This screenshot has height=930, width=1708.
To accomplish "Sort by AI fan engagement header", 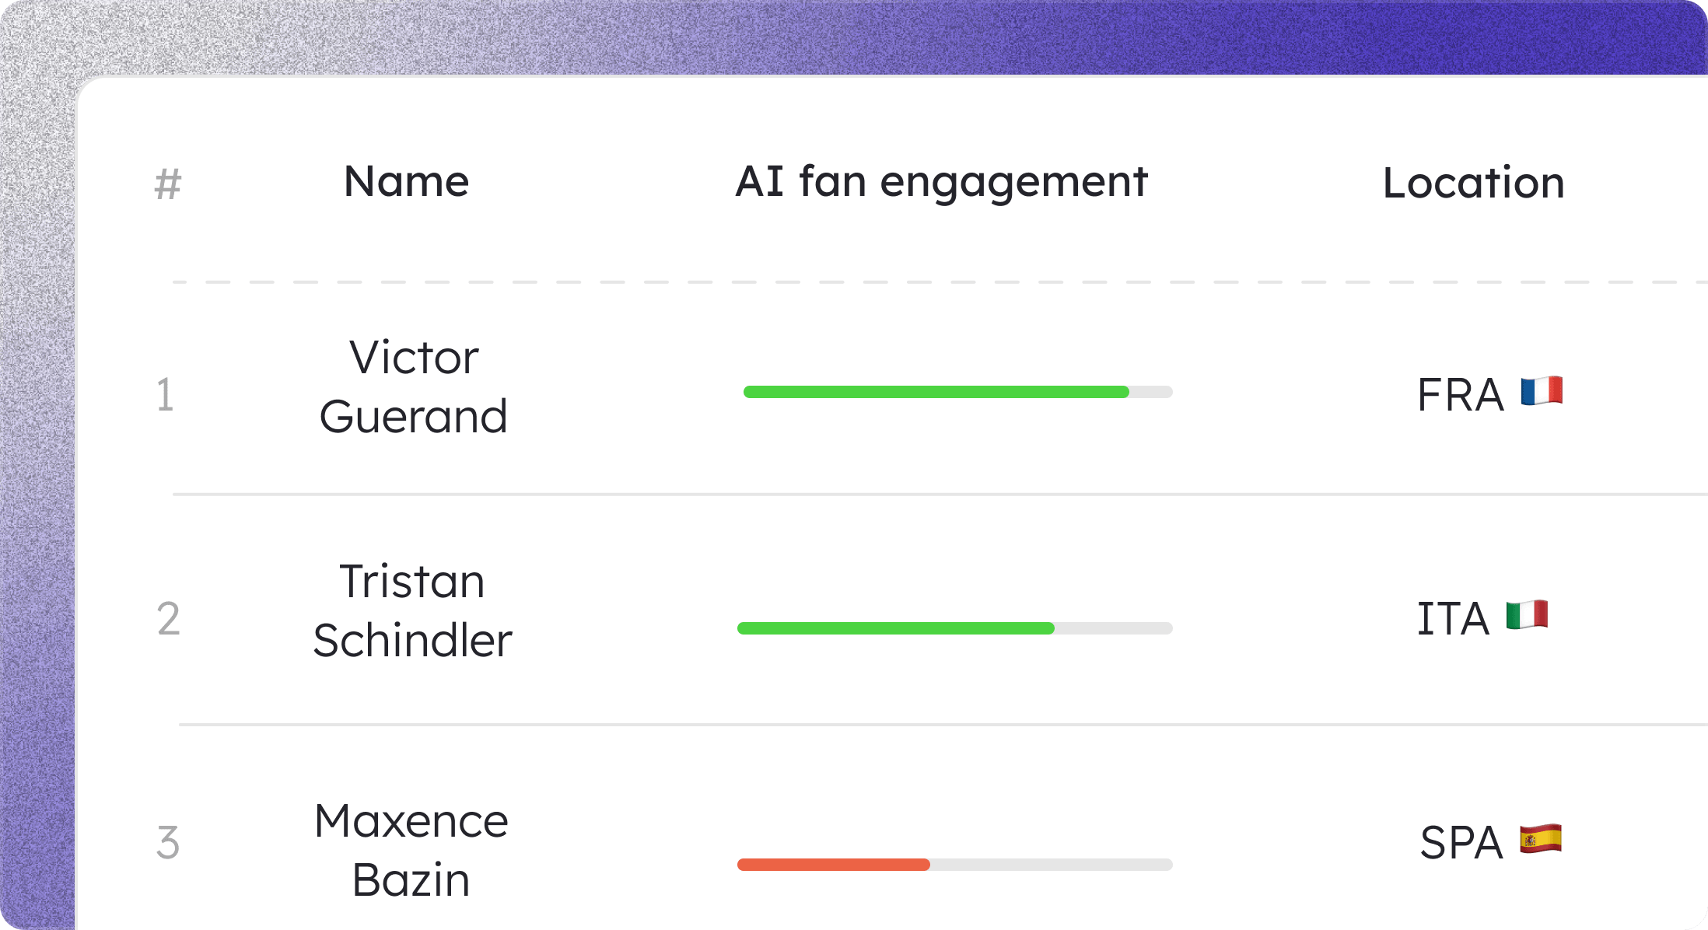I will click(x=941, y=184).
